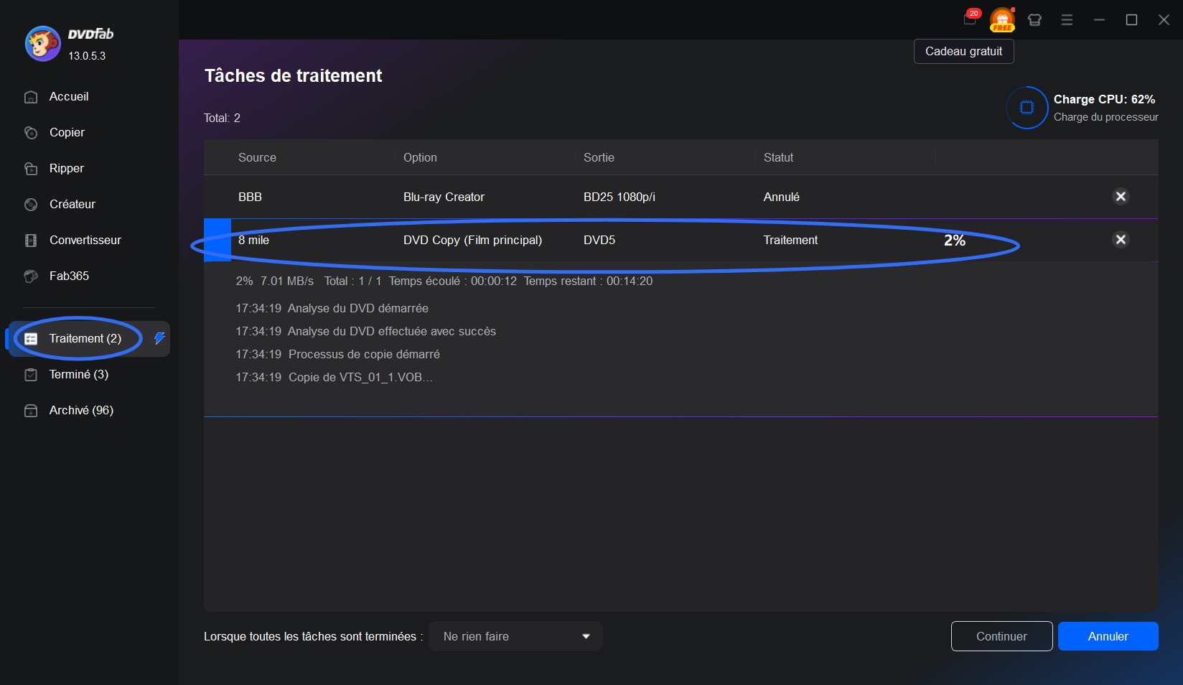
Task: Open the Créateur module
Action: [72, 205]
